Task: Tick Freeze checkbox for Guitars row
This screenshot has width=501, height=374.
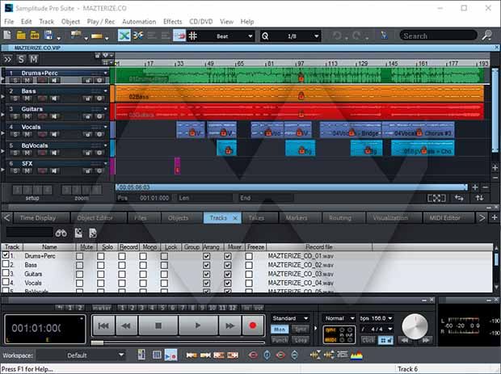Action: click(x=249, y=274)
